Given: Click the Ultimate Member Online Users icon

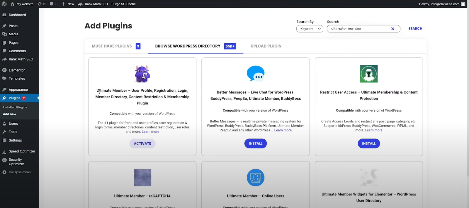Looking at the screenshot, I should 256,177.
